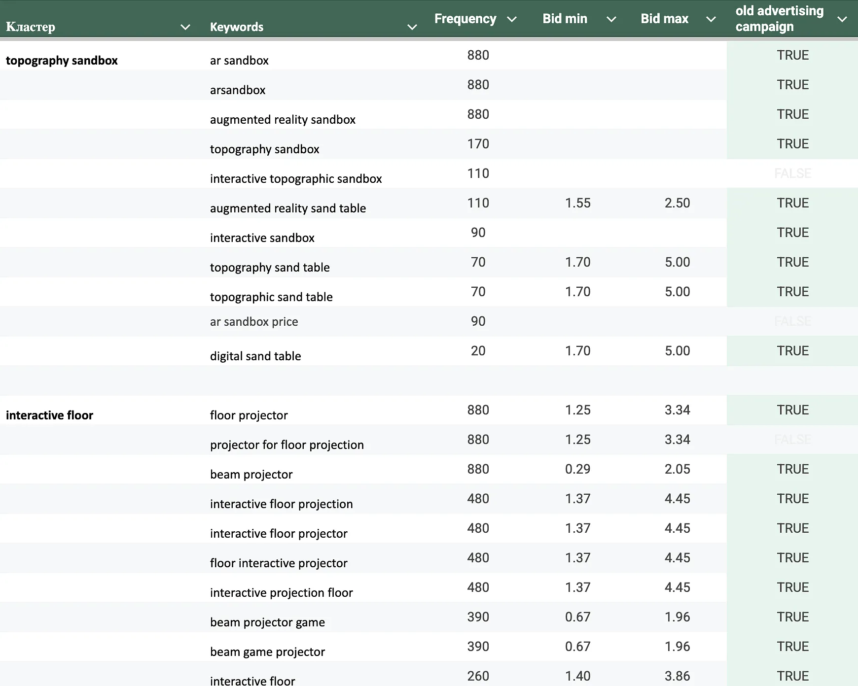The width and height of the screenshot is (858, 686).
Task: Toggle TRUE value in ar sandbox row
Action: tap(792, 55)
